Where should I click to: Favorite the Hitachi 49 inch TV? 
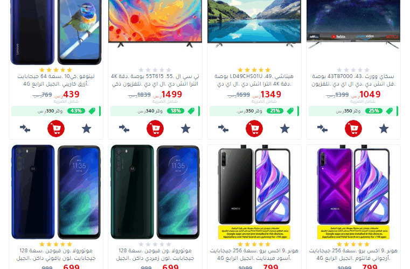click(x=284, y=129)
